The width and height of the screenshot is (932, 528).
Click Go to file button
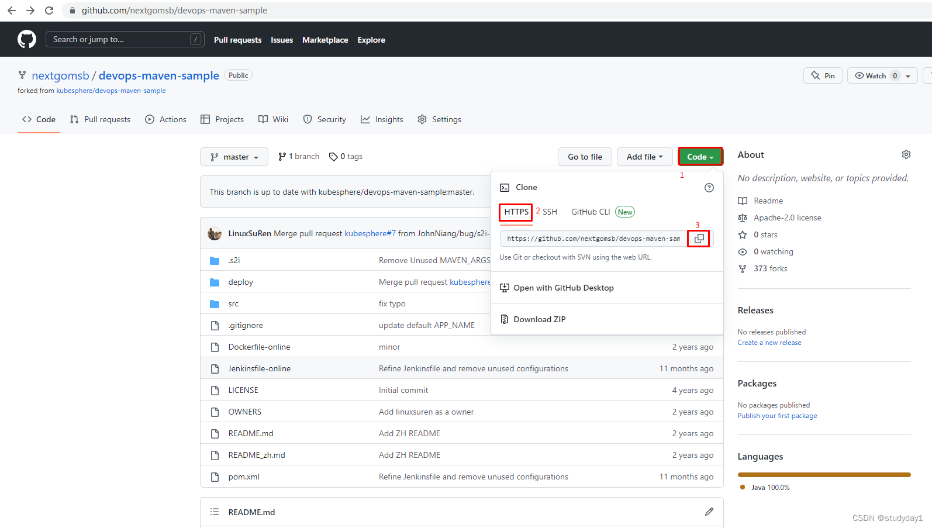[585, 157]
